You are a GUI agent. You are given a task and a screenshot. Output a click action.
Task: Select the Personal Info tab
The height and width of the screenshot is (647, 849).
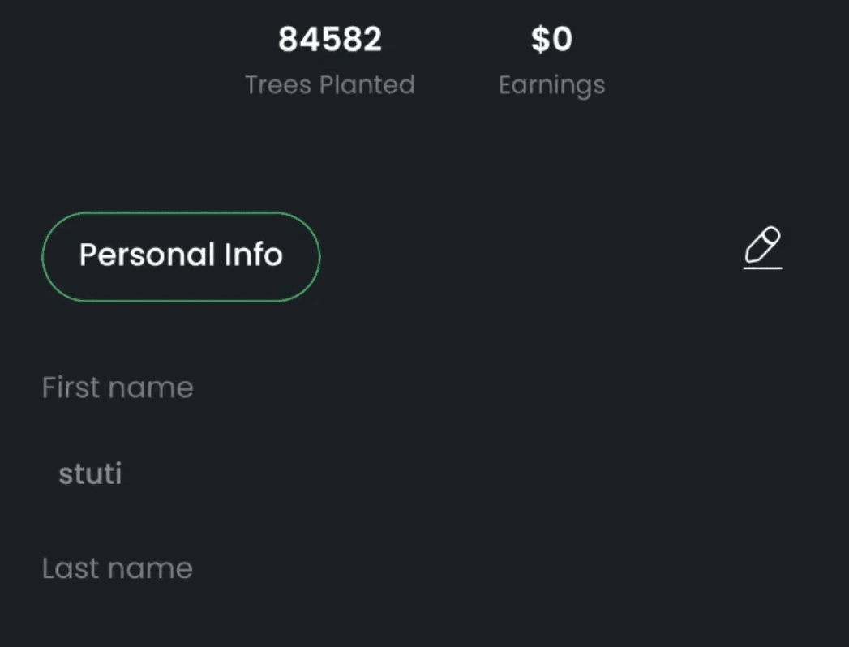coord(181,256)
